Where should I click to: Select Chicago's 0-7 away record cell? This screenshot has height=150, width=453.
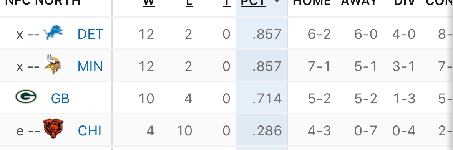tap(366, 131)
